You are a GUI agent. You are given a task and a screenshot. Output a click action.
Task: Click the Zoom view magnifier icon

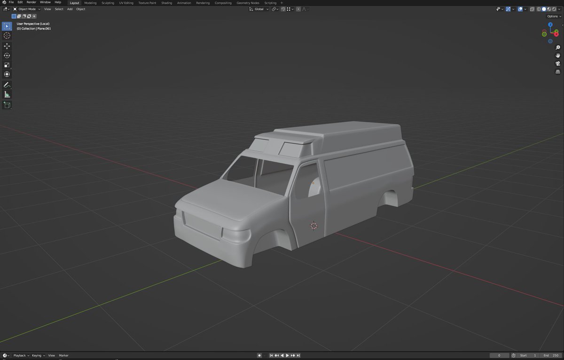[x=558, y=47]
